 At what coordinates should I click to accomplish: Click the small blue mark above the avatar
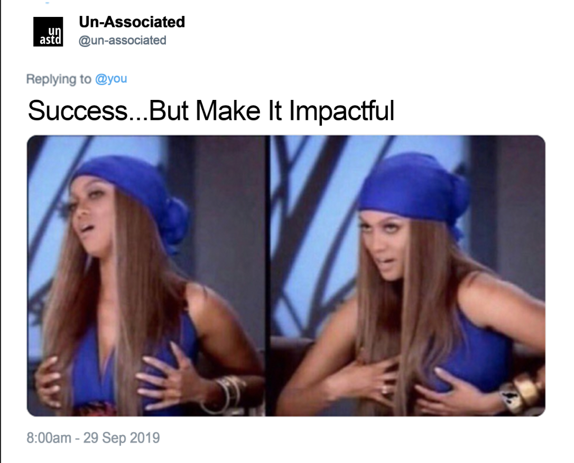coord(47,3)
